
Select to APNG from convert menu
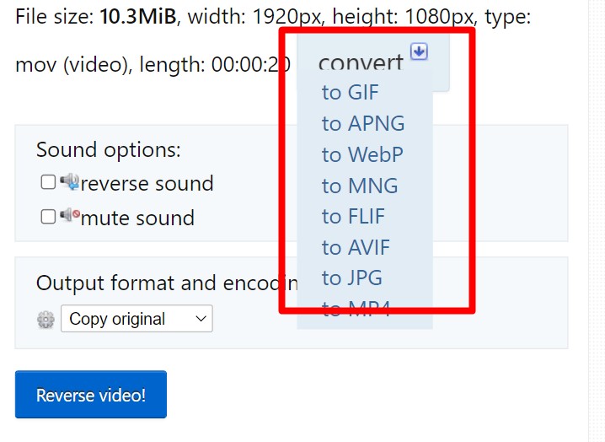(x=363, y=124)
